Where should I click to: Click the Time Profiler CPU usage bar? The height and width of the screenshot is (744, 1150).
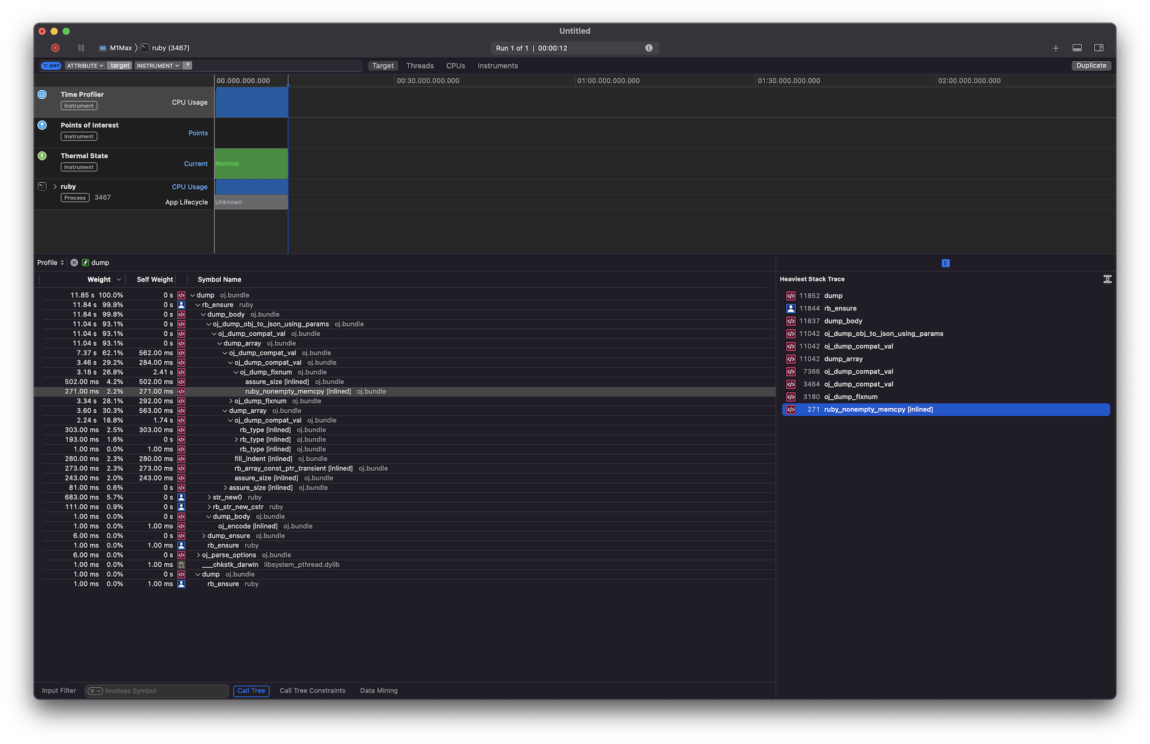(x=251, y=102)
